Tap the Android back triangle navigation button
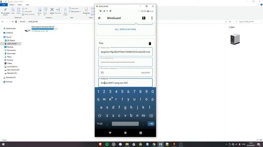The width and height of the screenshot is (263, 147). (110, 133)
